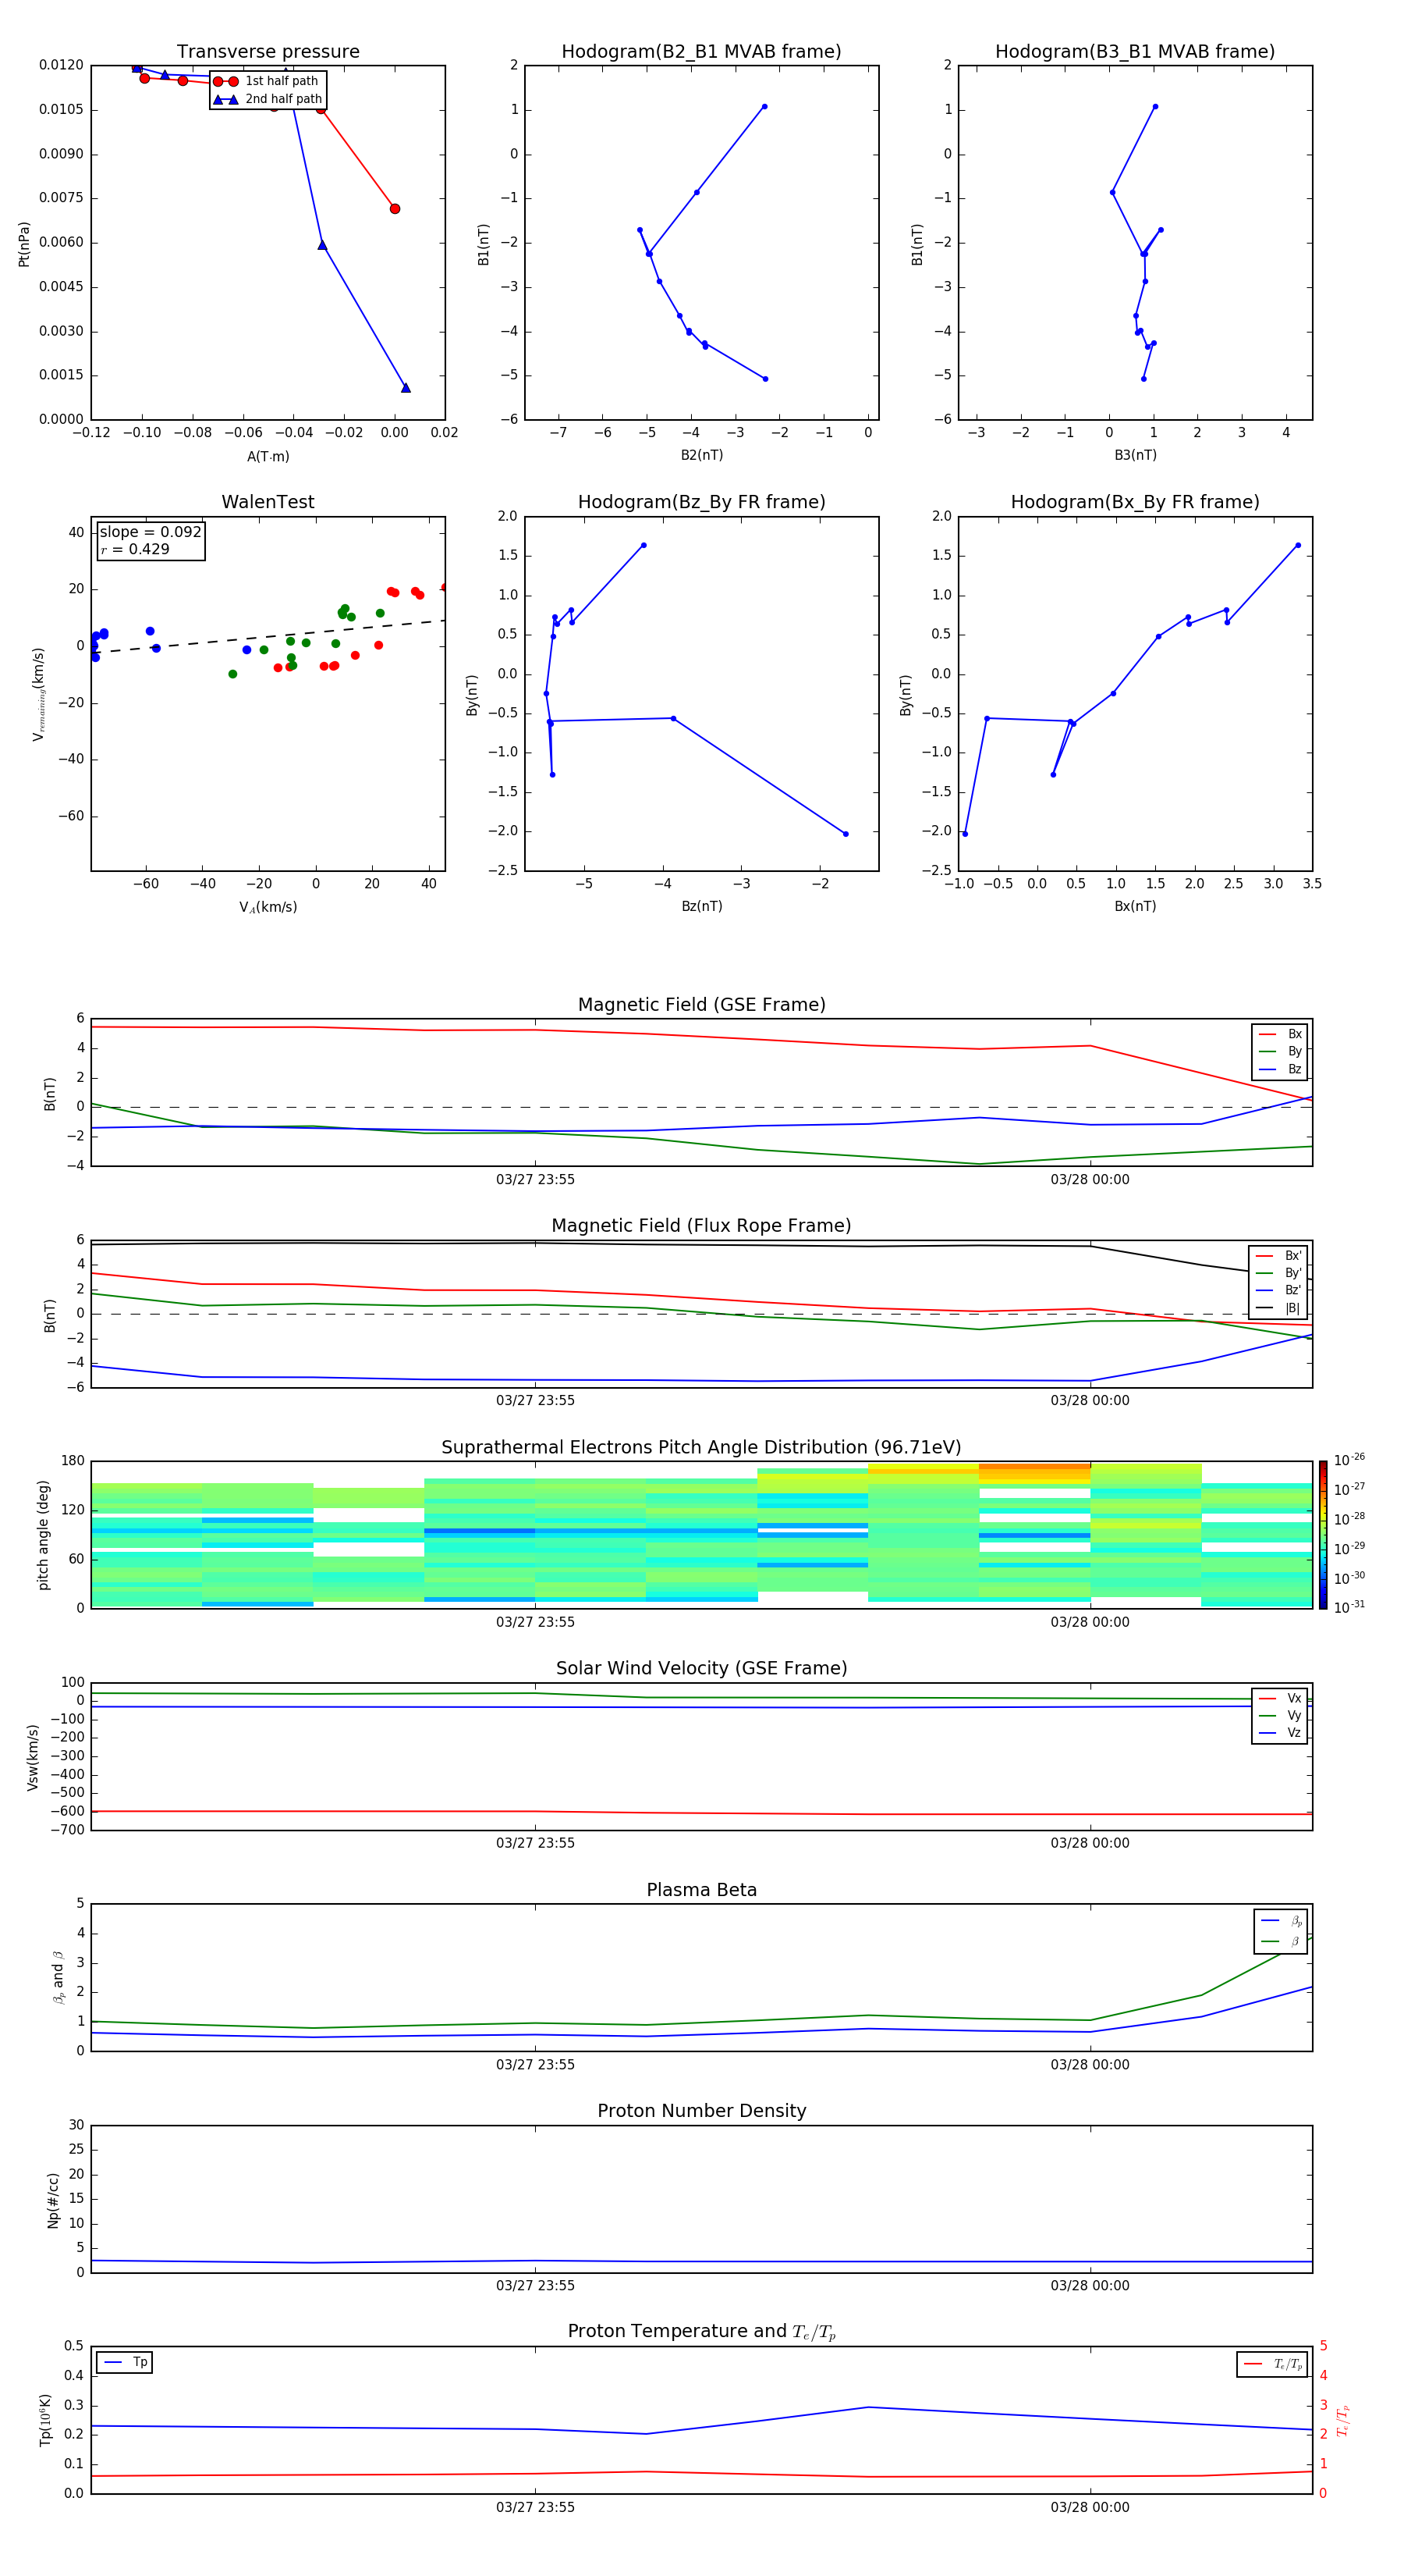The image size is (1404, 2576).
Task: Click the 'Magnetic Field (Flux Rope Frame)' title
Action: click(x=701, y=1226)
